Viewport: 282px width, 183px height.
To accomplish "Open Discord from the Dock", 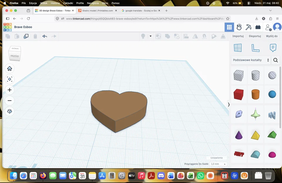I will pyautogui.click(x=161, y=176).
